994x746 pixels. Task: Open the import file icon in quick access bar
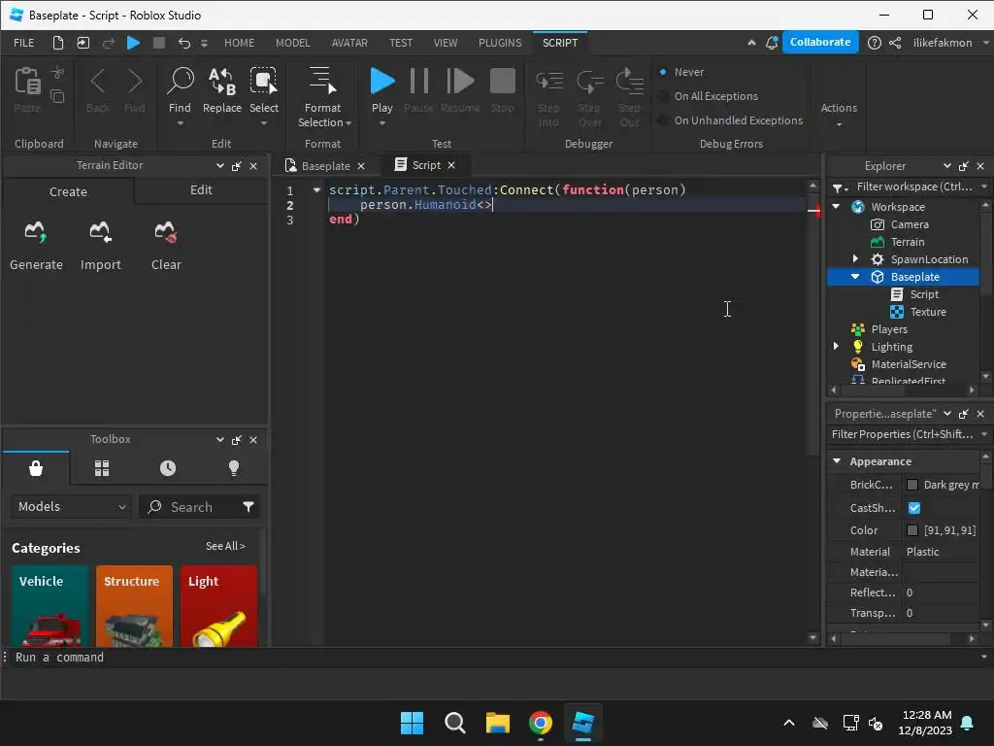(83, 43)
